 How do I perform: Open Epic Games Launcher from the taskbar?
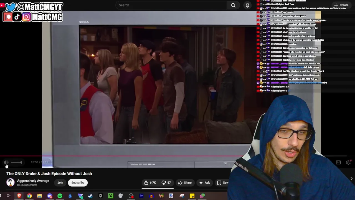pos(100,196)
